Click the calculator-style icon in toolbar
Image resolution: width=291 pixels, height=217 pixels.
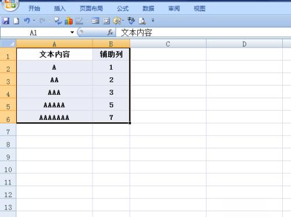click(x=107, y=21)
